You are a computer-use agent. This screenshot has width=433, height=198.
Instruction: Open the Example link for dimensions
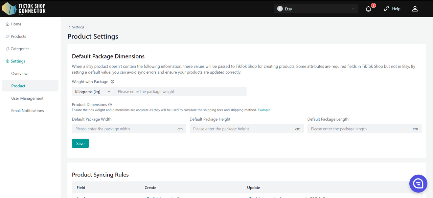pos(264,110)
